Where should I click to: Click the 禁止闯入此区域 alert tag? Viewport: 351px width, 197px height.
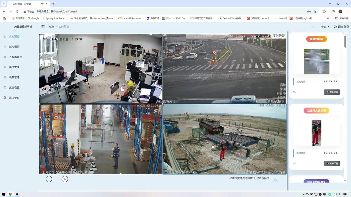click(316, 111)
